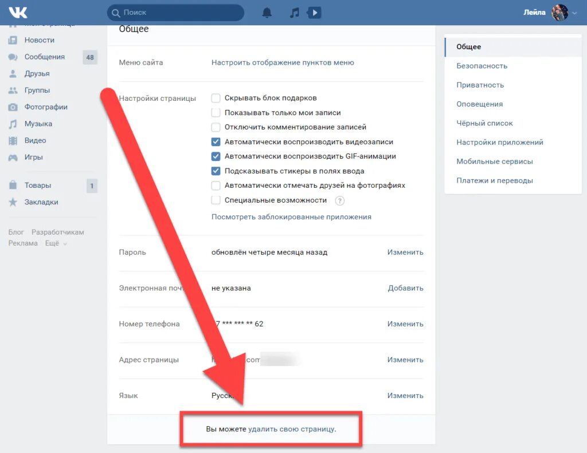
Task: Click Лейла profile avatar
Action: coord(559,13)
